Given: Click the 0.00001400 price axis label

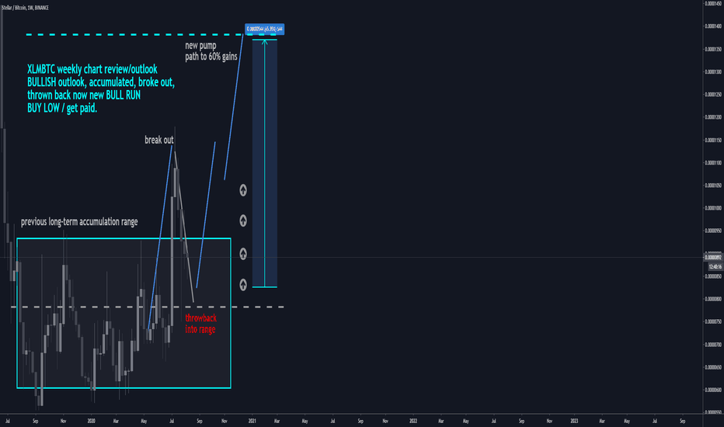Looking at the screenshot, I should 713,26.
